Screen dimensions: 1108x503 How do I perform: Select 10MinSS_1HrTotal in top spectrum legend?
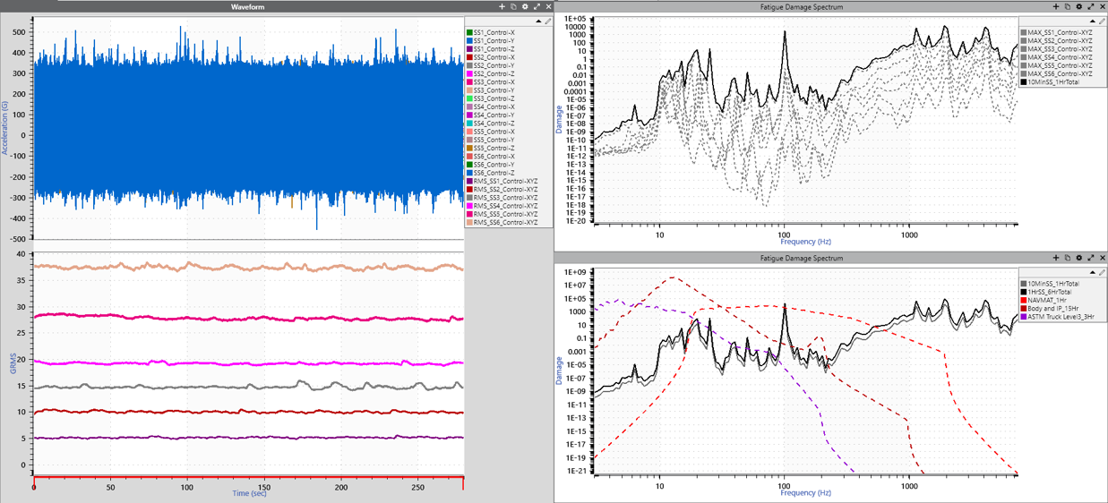click(1051, 82)
